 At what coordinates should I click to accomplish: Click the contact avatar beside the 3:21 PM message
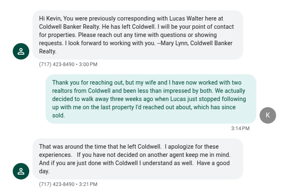click(x=21, y=171)
